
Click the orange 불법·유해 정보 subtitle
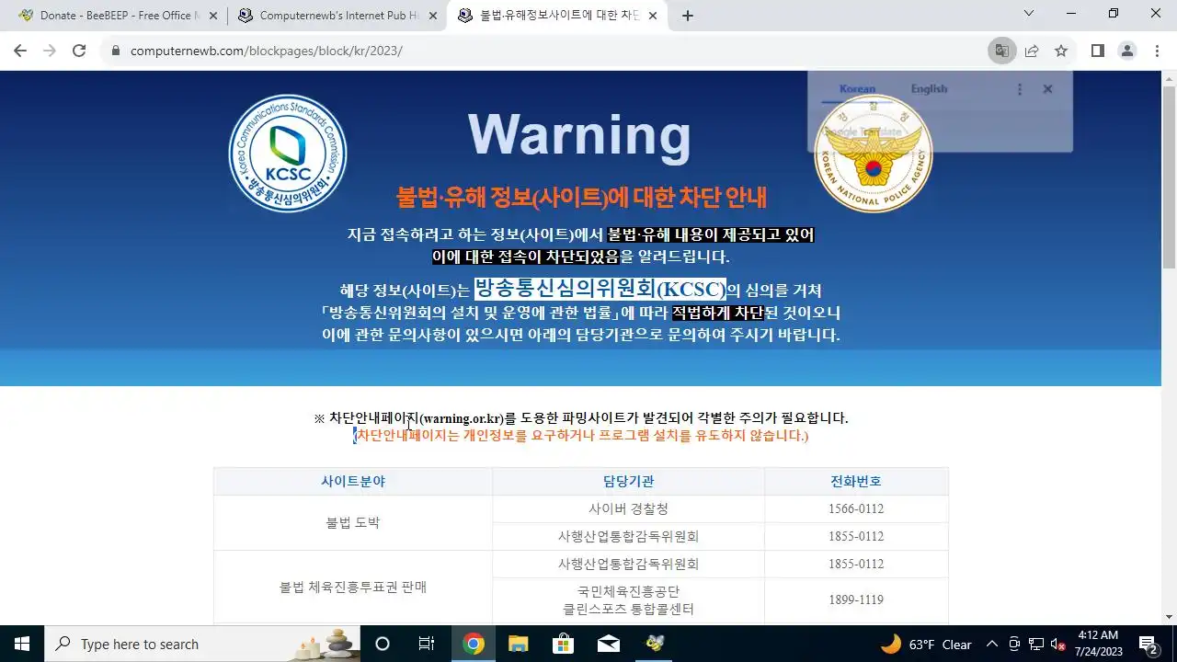[581, 197]
